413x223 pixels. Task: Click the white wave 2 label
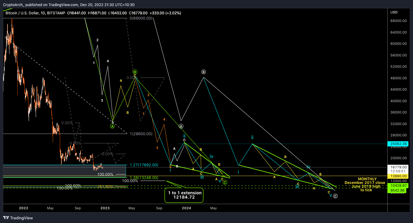(x=97, y=40)
